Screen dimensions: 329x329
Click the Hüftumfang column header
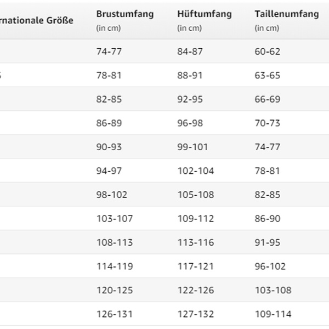tap(205, 14)
